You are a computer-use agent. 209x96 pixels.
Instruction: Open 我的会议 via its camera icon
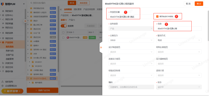pos(3,28)
